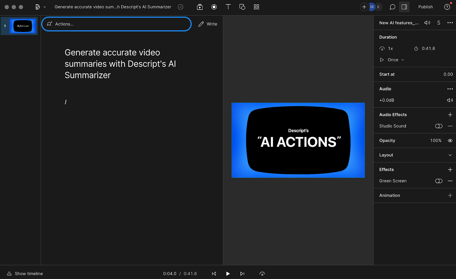Viewport: 456px width, 279px height.
Task: Click the +0.0dB audio level value
Action: pyautogui.click(x=387, y=100)
